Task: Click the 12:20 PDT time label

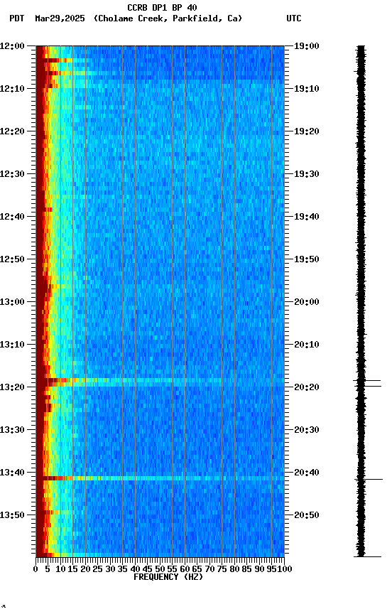Action: coord(12,131)
